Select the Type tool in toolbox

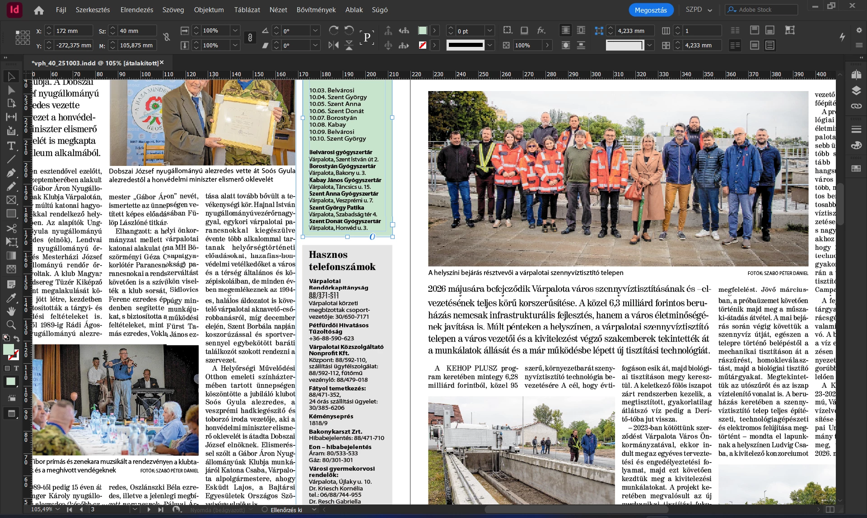11,146
